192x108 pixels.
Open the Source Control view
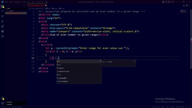2,16
